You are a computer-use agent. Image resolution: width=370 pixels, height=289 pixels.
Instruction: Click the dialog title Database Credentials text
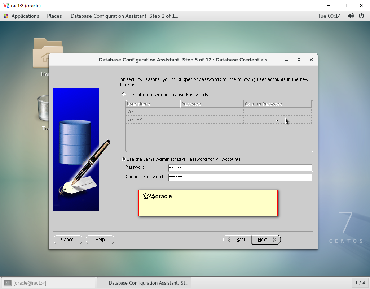pos(241,60)
